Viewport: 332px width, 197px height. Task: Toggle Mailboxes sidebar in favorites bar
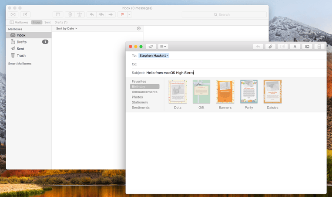(19, 22)
